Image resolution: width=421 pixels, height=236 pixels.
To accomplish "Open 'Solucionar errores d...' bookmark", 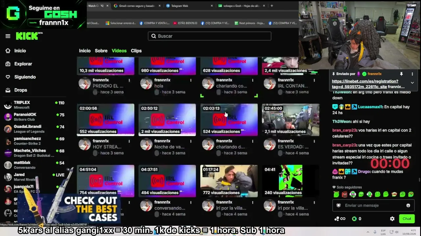I will [x=120, y=23].
